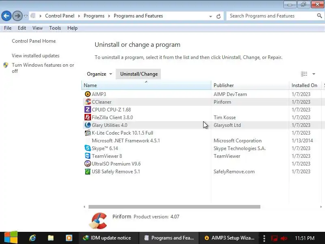Viewport: 325px width, 244px height.
Task: Click the forward navigation arrow
Action: coord(17,16)
